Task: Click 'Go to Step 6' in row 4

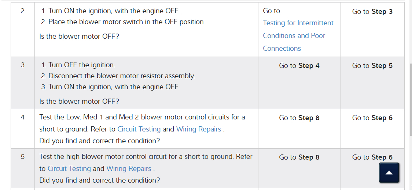Action: click(x=372, y=118)
